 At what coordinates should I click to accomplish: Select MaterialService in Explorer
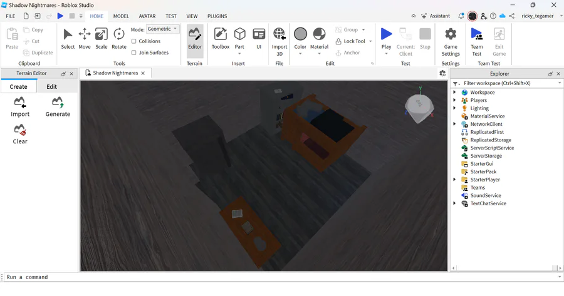click(x=488, y=116)
